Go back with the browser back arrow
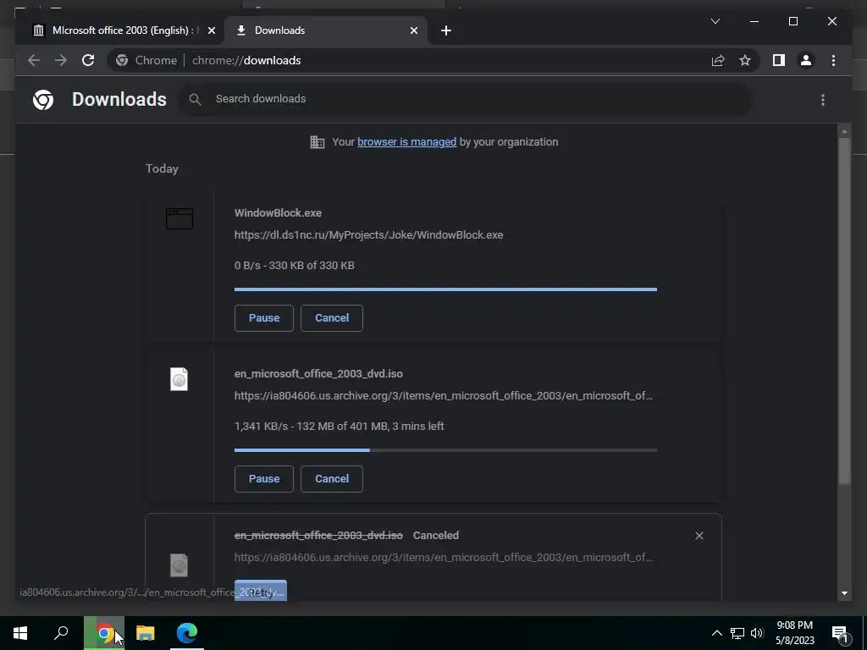 point(34,60)
